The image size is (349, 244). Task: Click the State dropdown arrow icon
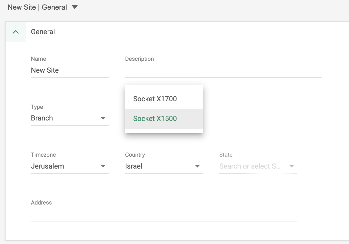(x=292, y=166)
